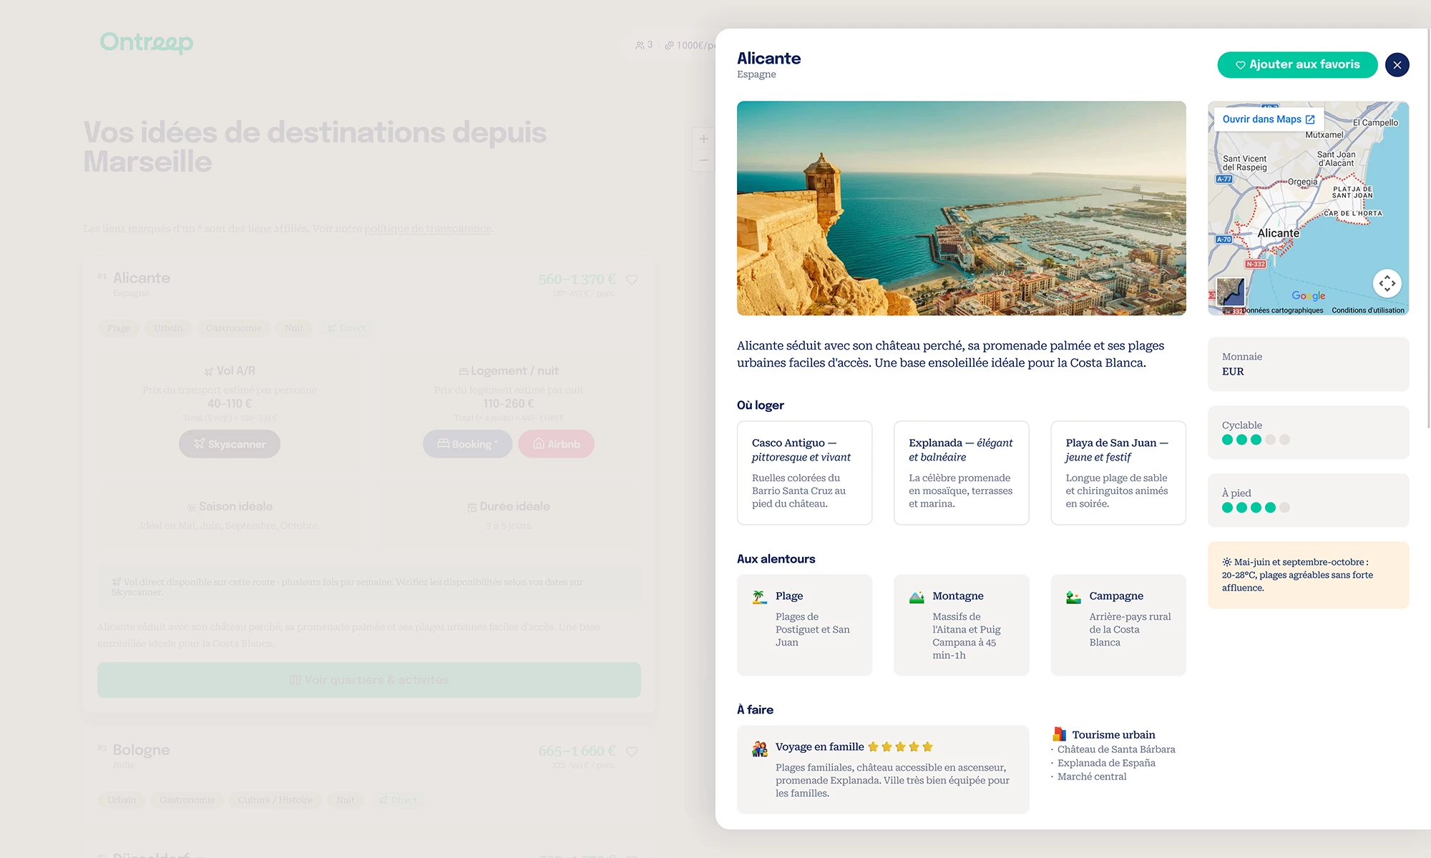
Task: Click the Cyclable rating dots
Action: (1256, 440)
